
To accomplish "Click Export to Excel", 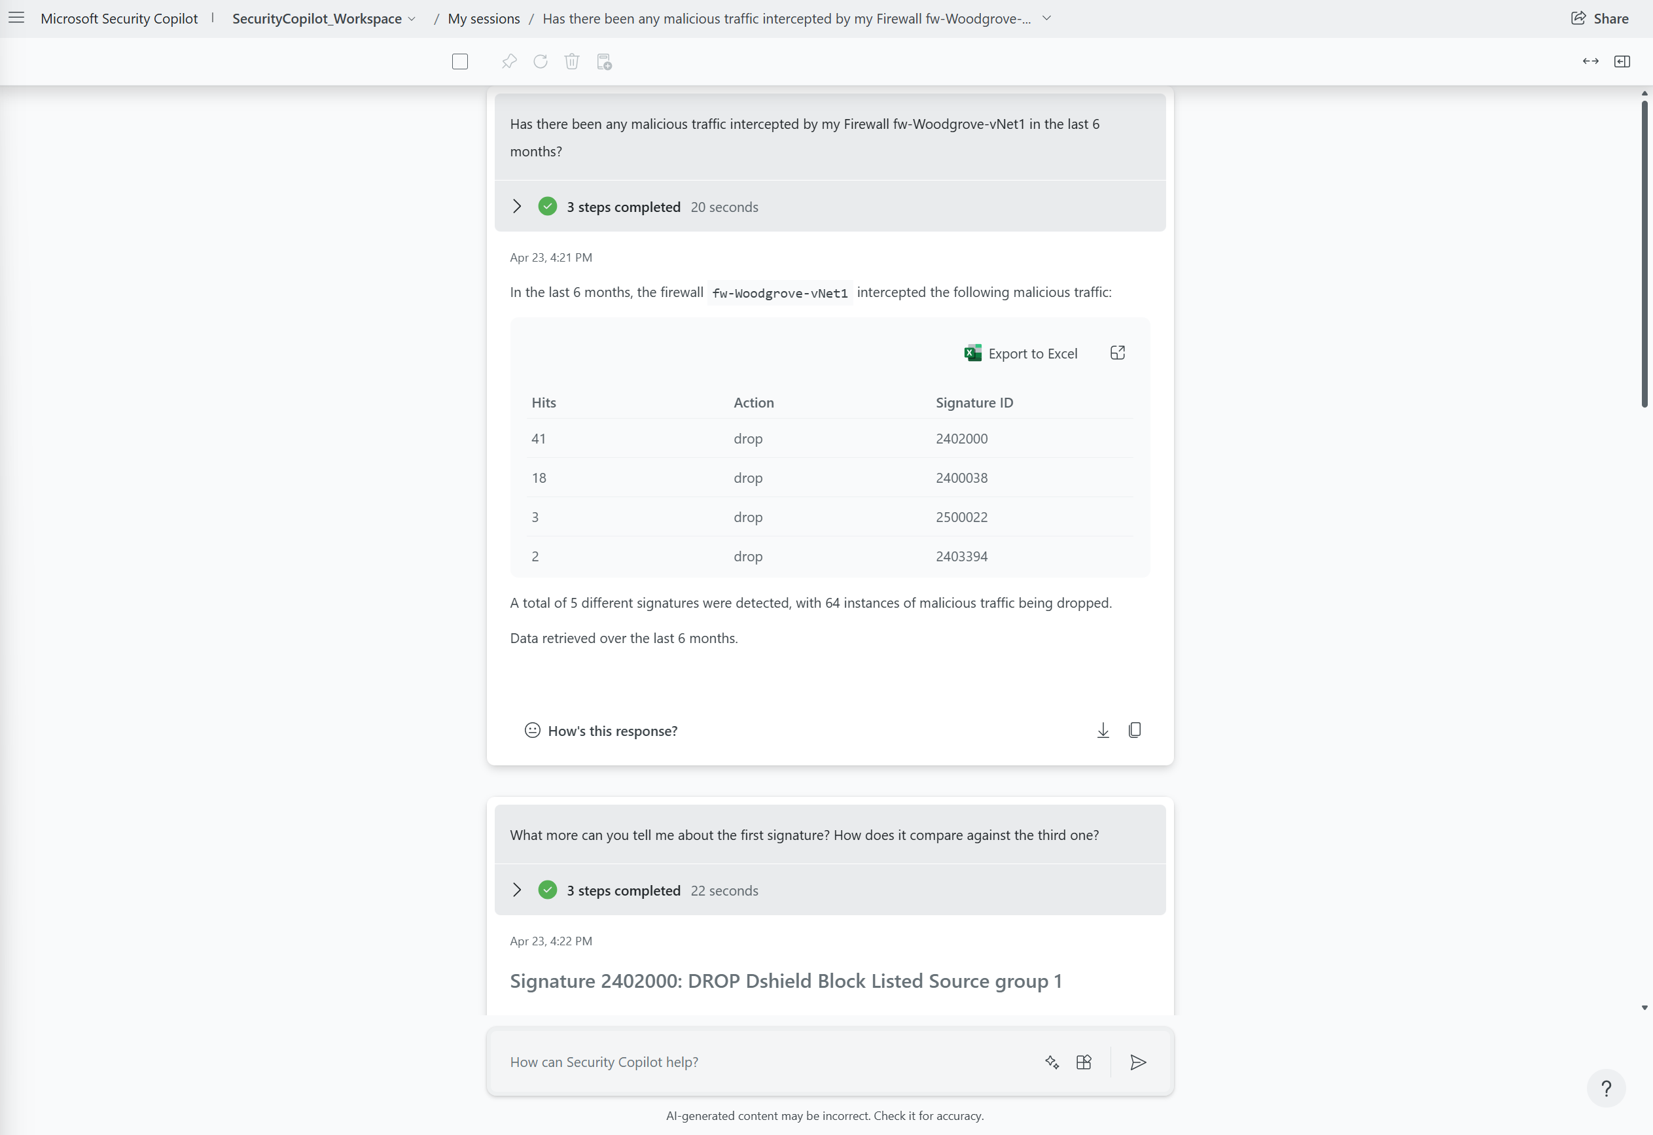I will point(1021,353).
